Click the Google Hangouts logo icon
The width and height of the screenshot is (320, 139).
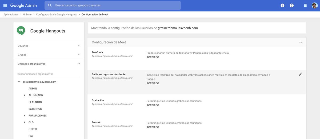point(21,31)
